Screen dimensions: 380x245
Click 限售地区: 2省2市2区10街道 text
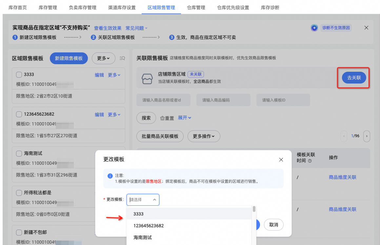(44, 96)
